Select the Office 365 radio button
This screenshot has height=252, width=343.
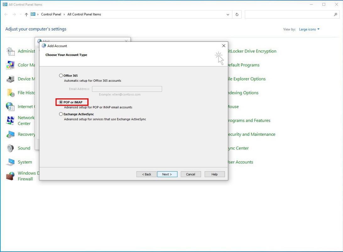pyautogui.click(x=61, y=75)
